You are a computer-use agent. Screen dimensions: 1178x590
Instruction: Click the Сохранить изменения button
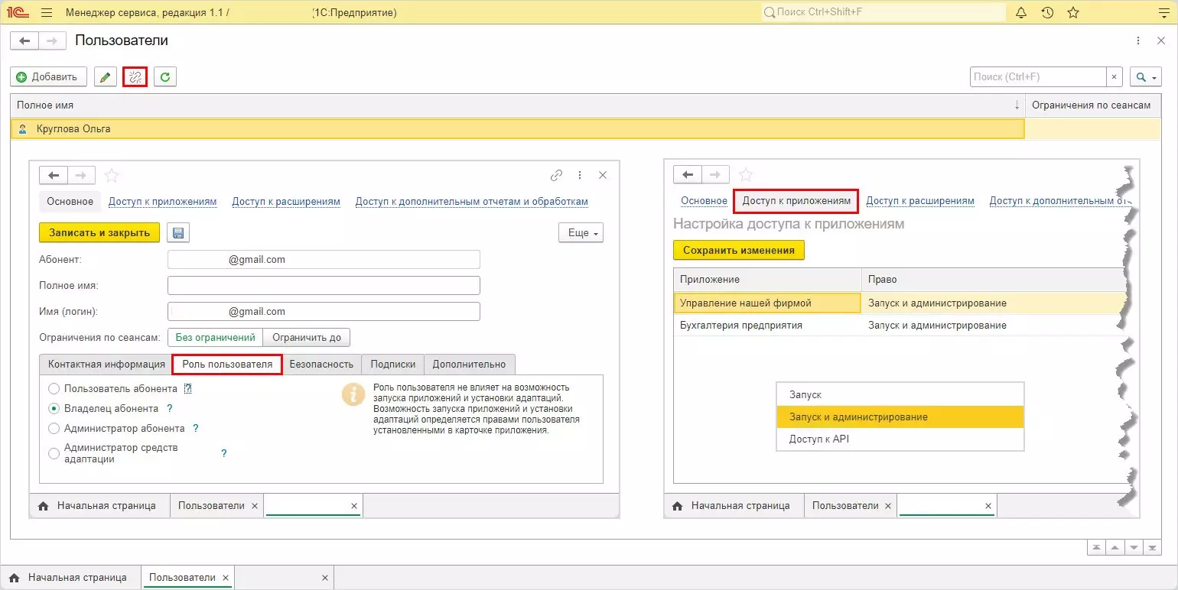(738, 250)
